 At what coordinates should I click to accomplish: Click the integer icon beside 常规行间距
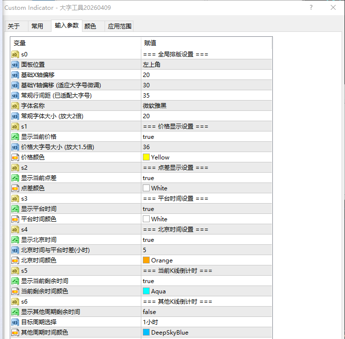pyautogui.click(x=15, y=96)
